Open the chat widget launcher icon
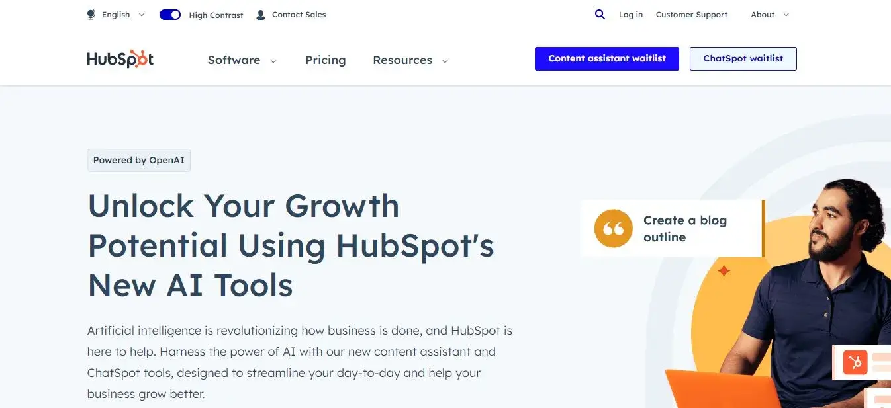The width and height of the screenshot is (891, 408). [855, 362]
